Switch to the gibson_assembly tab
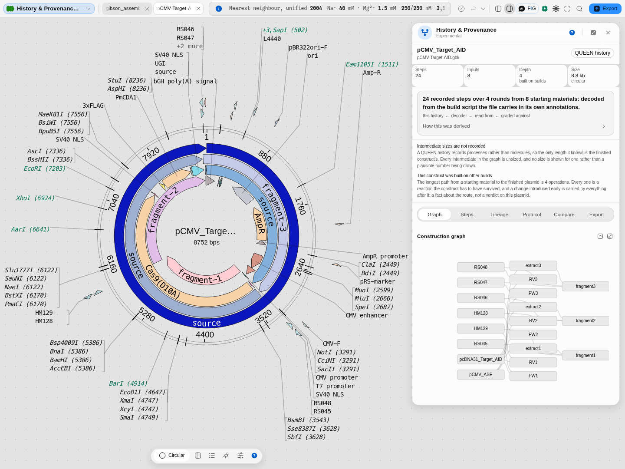Screen dimensions: 625x469 tap(123, 9)
